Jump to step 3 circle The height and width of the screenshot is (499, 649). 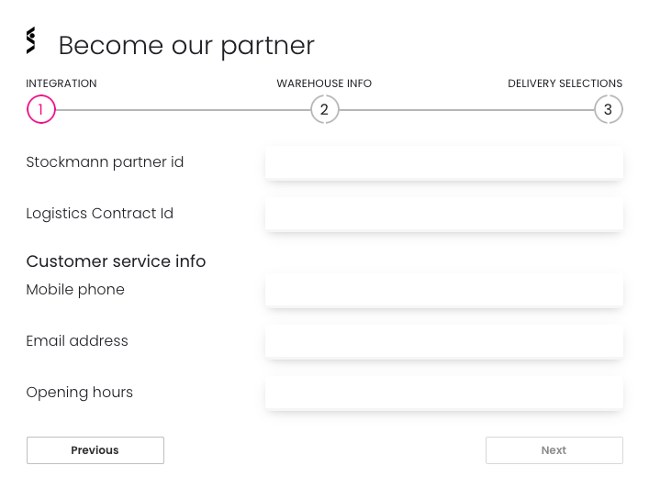[x=608, y=109]
